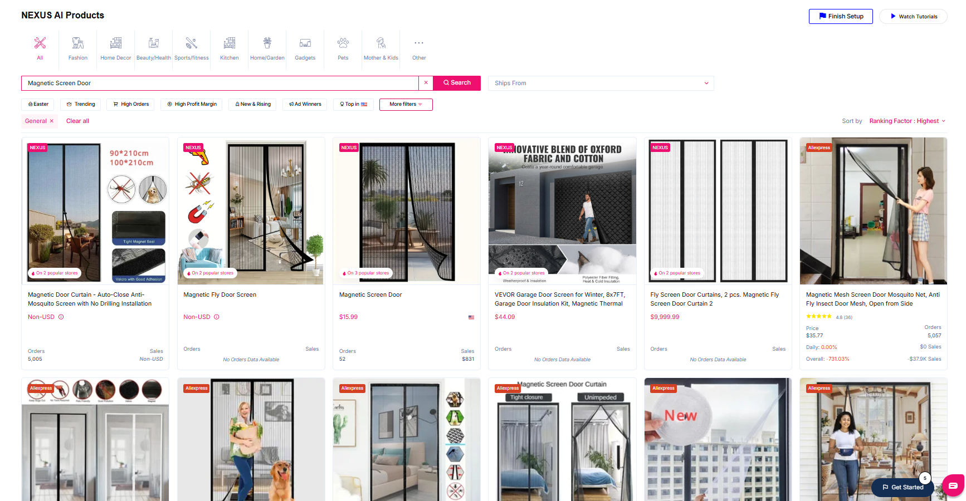Screen dimensions: 966x501
Task: Expand the Ships From dropdown
Action: 601,83
